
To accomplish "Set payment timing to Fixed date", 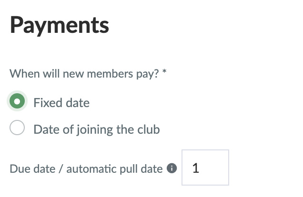I will click(x=17, y=101).
